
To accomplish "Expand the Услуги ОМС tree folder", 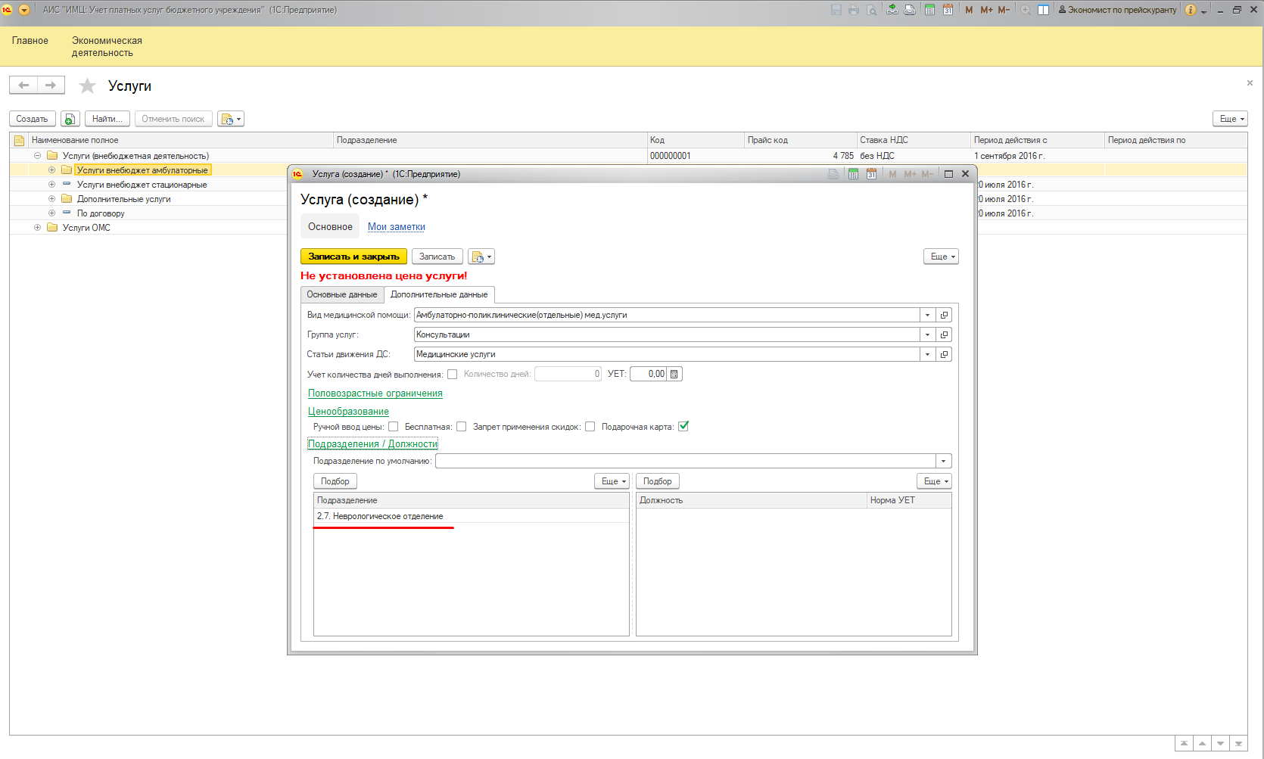I will click(37, 228).
